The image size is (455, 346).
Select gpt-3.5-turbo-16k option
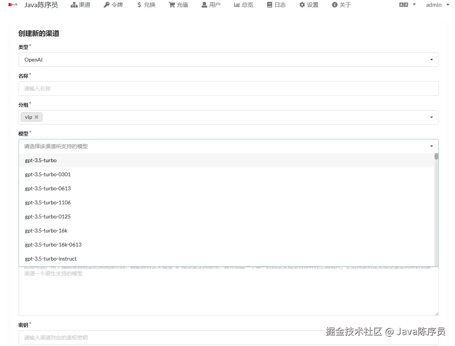point(227,231)
